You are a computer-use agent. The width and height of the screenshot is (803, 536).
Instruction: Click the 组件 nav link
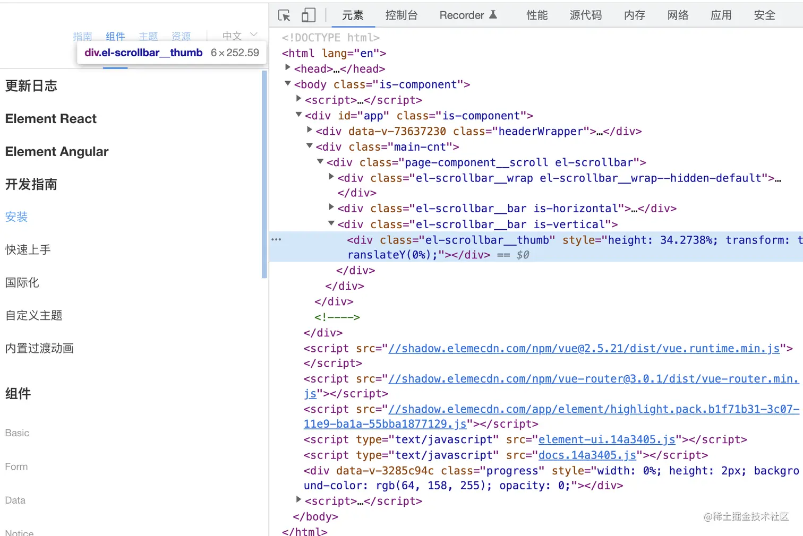coord(115,36)
